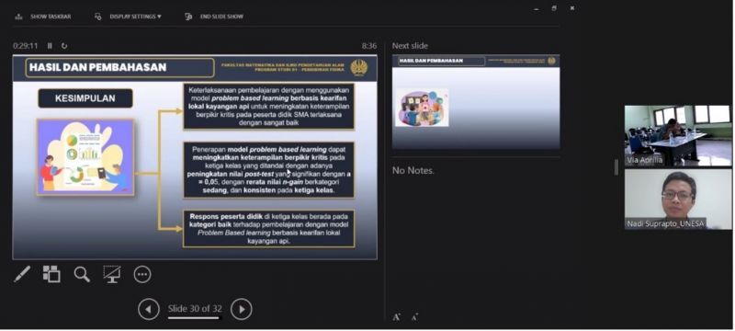The width and height of the screenshot is (735, 331).
Task: Click the next slide preview thumbnail
Action: point(476,102)
